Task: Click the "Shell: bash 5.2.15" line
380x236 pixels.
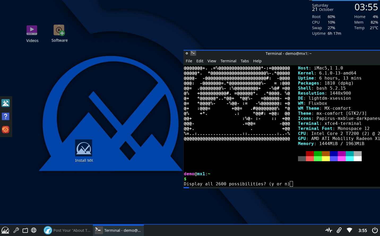Action: coord(322,88)
